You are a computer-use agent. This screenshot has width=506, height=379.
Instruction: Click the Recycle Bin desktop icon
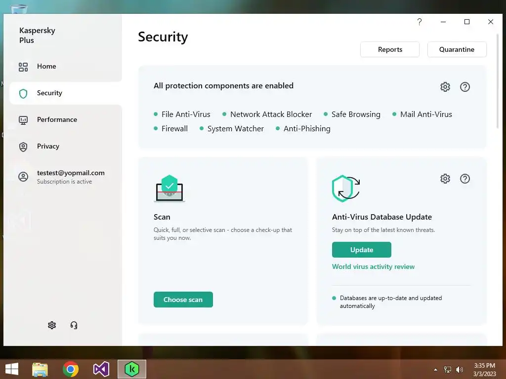(x=19, y=9)
